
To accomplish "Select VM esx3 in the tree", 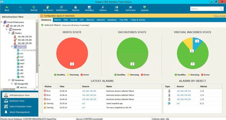I will click(x=22, y=63).
